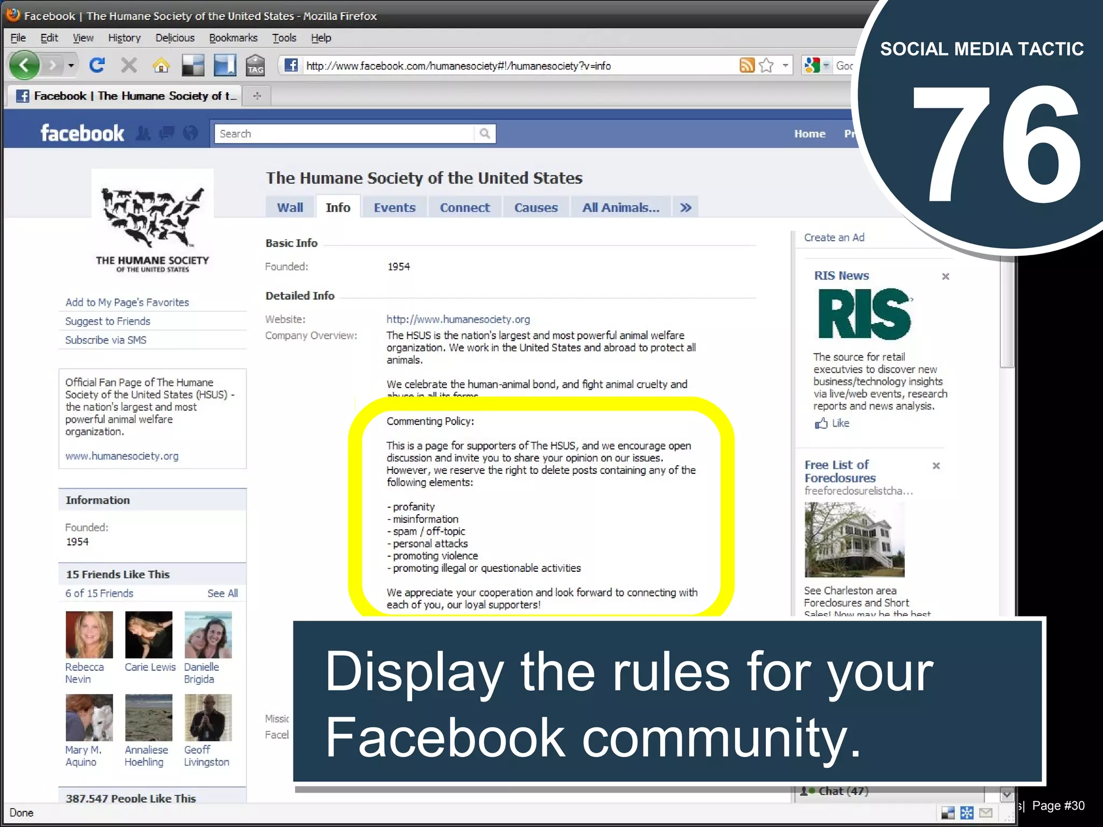Image resolution: width=1103 pixels, height=827 pixels.
Task: Close the RIS News ad
Action: (x=945, y=276)
